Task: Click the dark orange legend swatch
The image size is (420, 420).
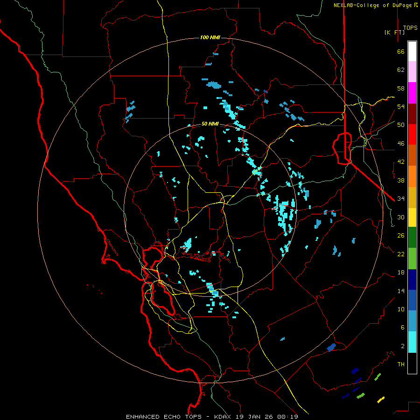Action: click(412, 155)
